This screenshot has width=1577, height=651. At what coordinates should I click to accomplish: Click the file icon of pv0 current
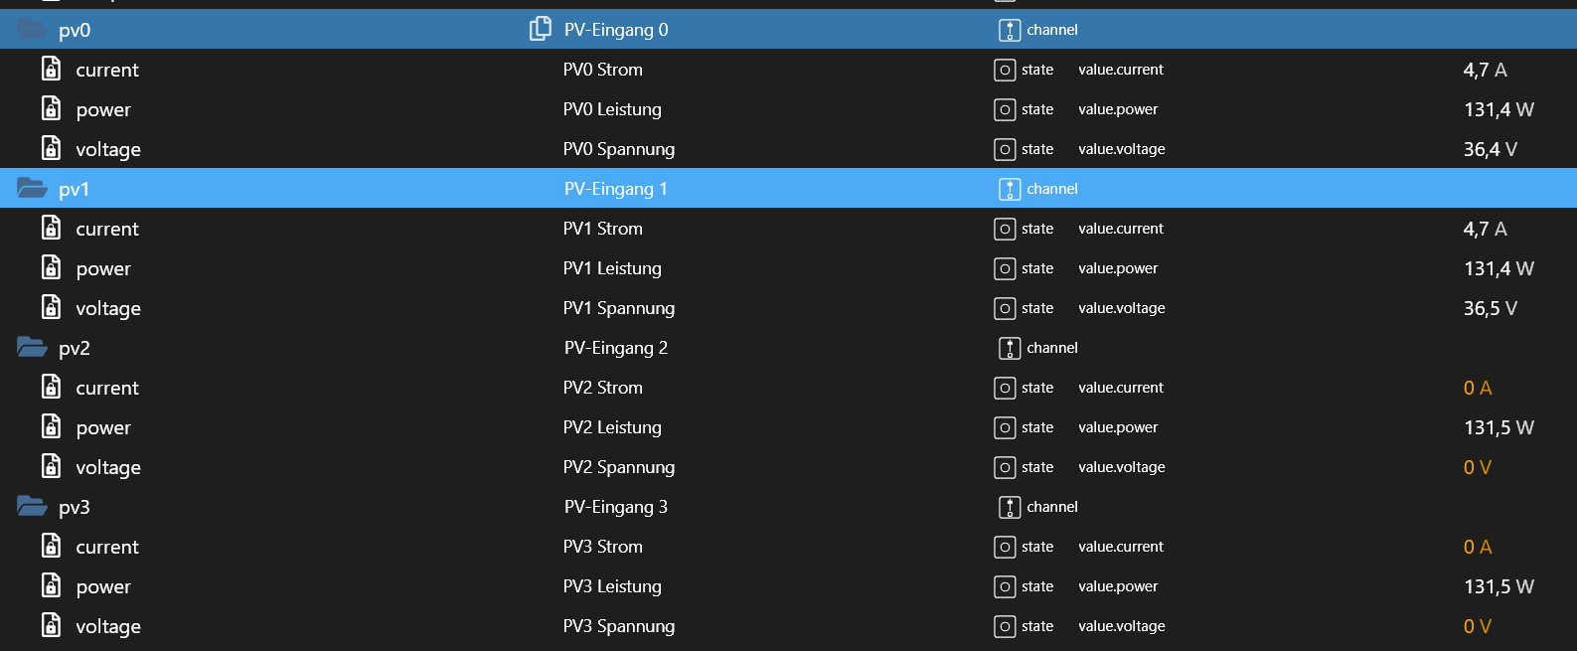pyautogui.click(x=51, y=69)
